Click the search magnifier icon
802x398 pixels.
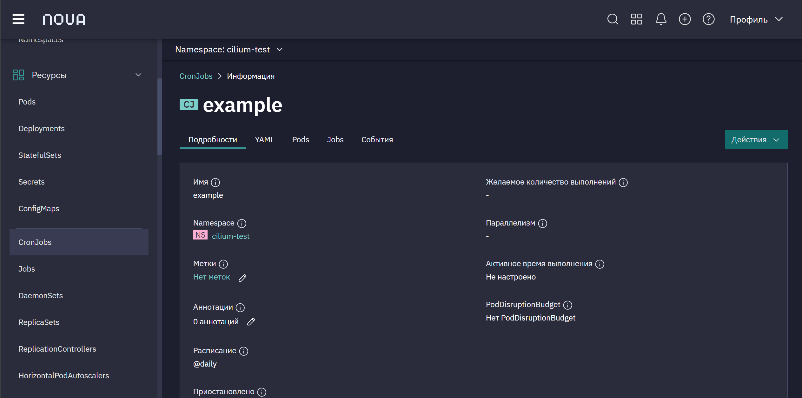click(x=613, y=19)
